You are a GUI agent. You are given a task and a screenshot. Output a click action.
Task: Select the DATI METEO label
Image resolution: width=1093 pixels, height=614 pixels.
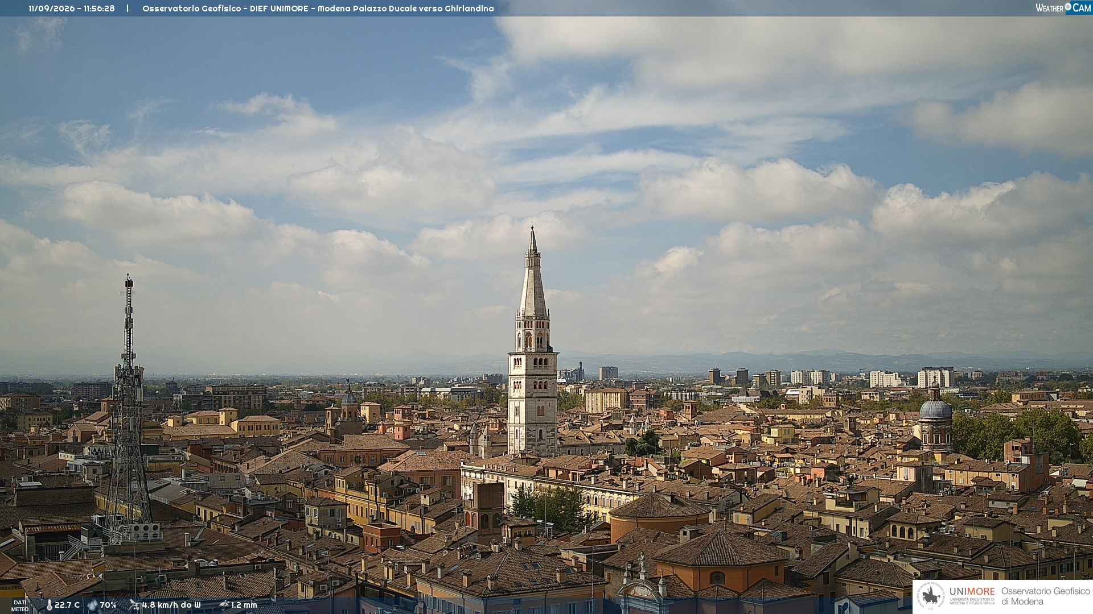(x=20, y=606)
